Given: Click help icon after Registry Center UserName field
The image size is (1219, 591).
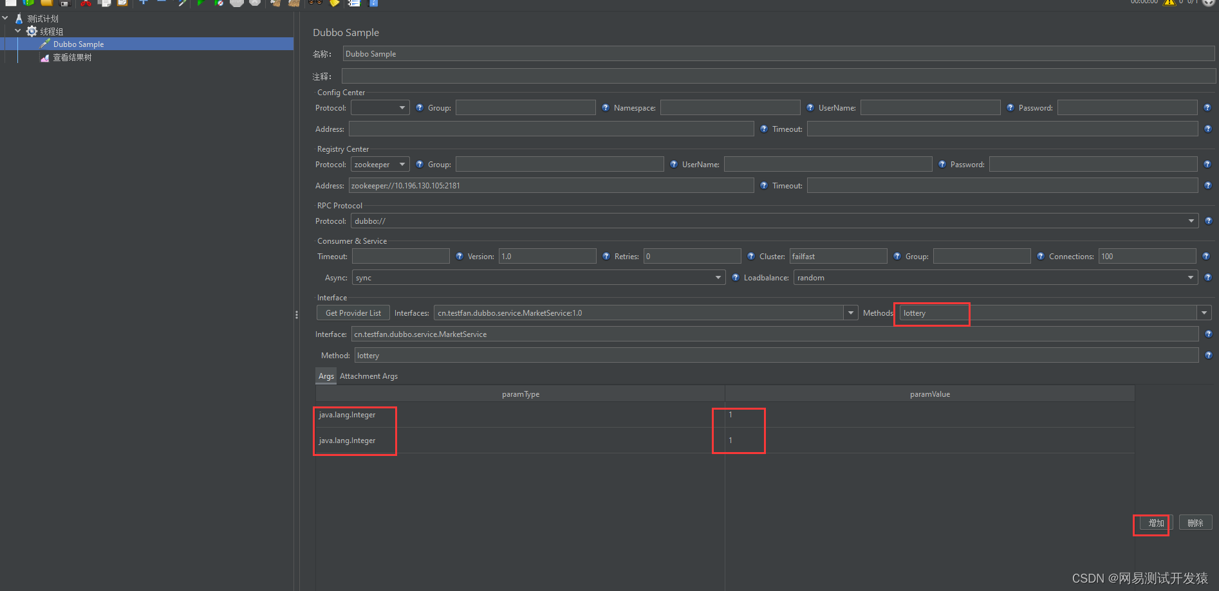Looking at the screenshot, I should (x=942, y=165).
